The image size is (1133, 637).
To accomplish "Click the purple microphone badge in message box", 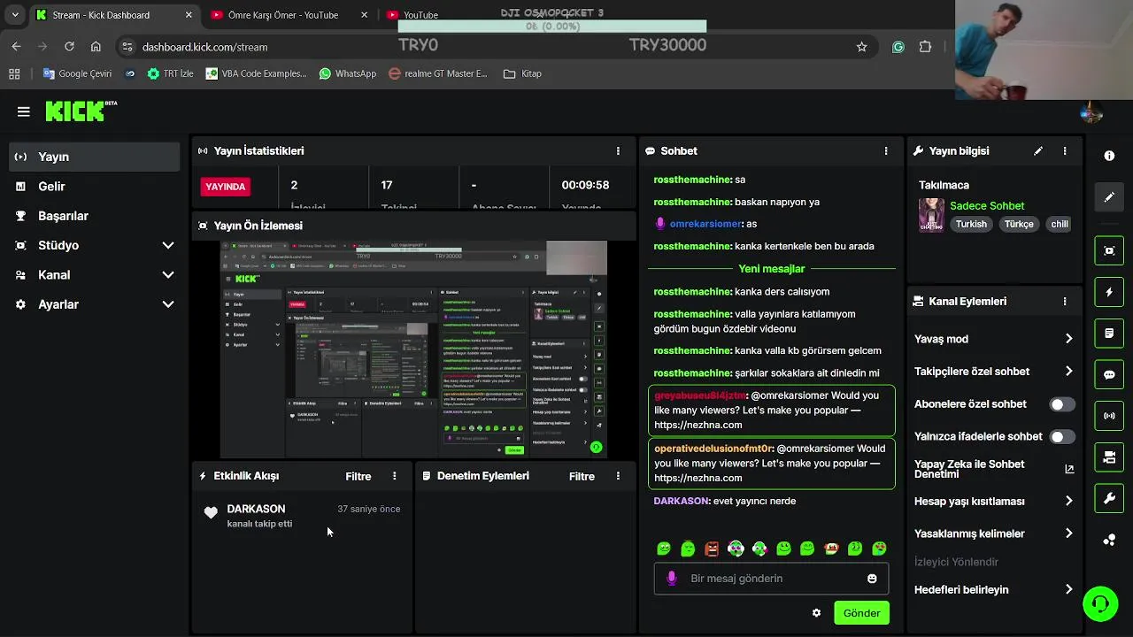I will point(671,579).
